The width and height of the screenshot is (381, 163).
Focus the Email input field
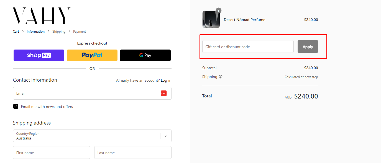tap(92, 93)
